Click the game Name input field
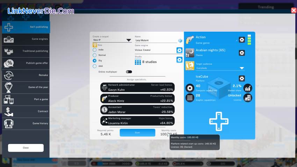297x167 pixels. [x=155, y=41]
